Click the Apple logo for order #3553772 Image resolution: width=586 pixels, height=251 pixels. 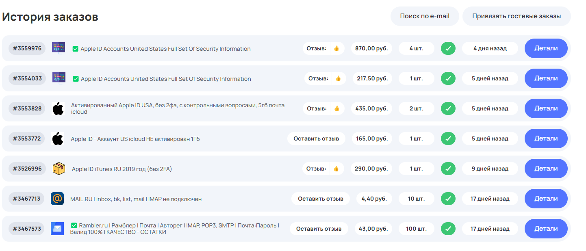pos(58,138)
